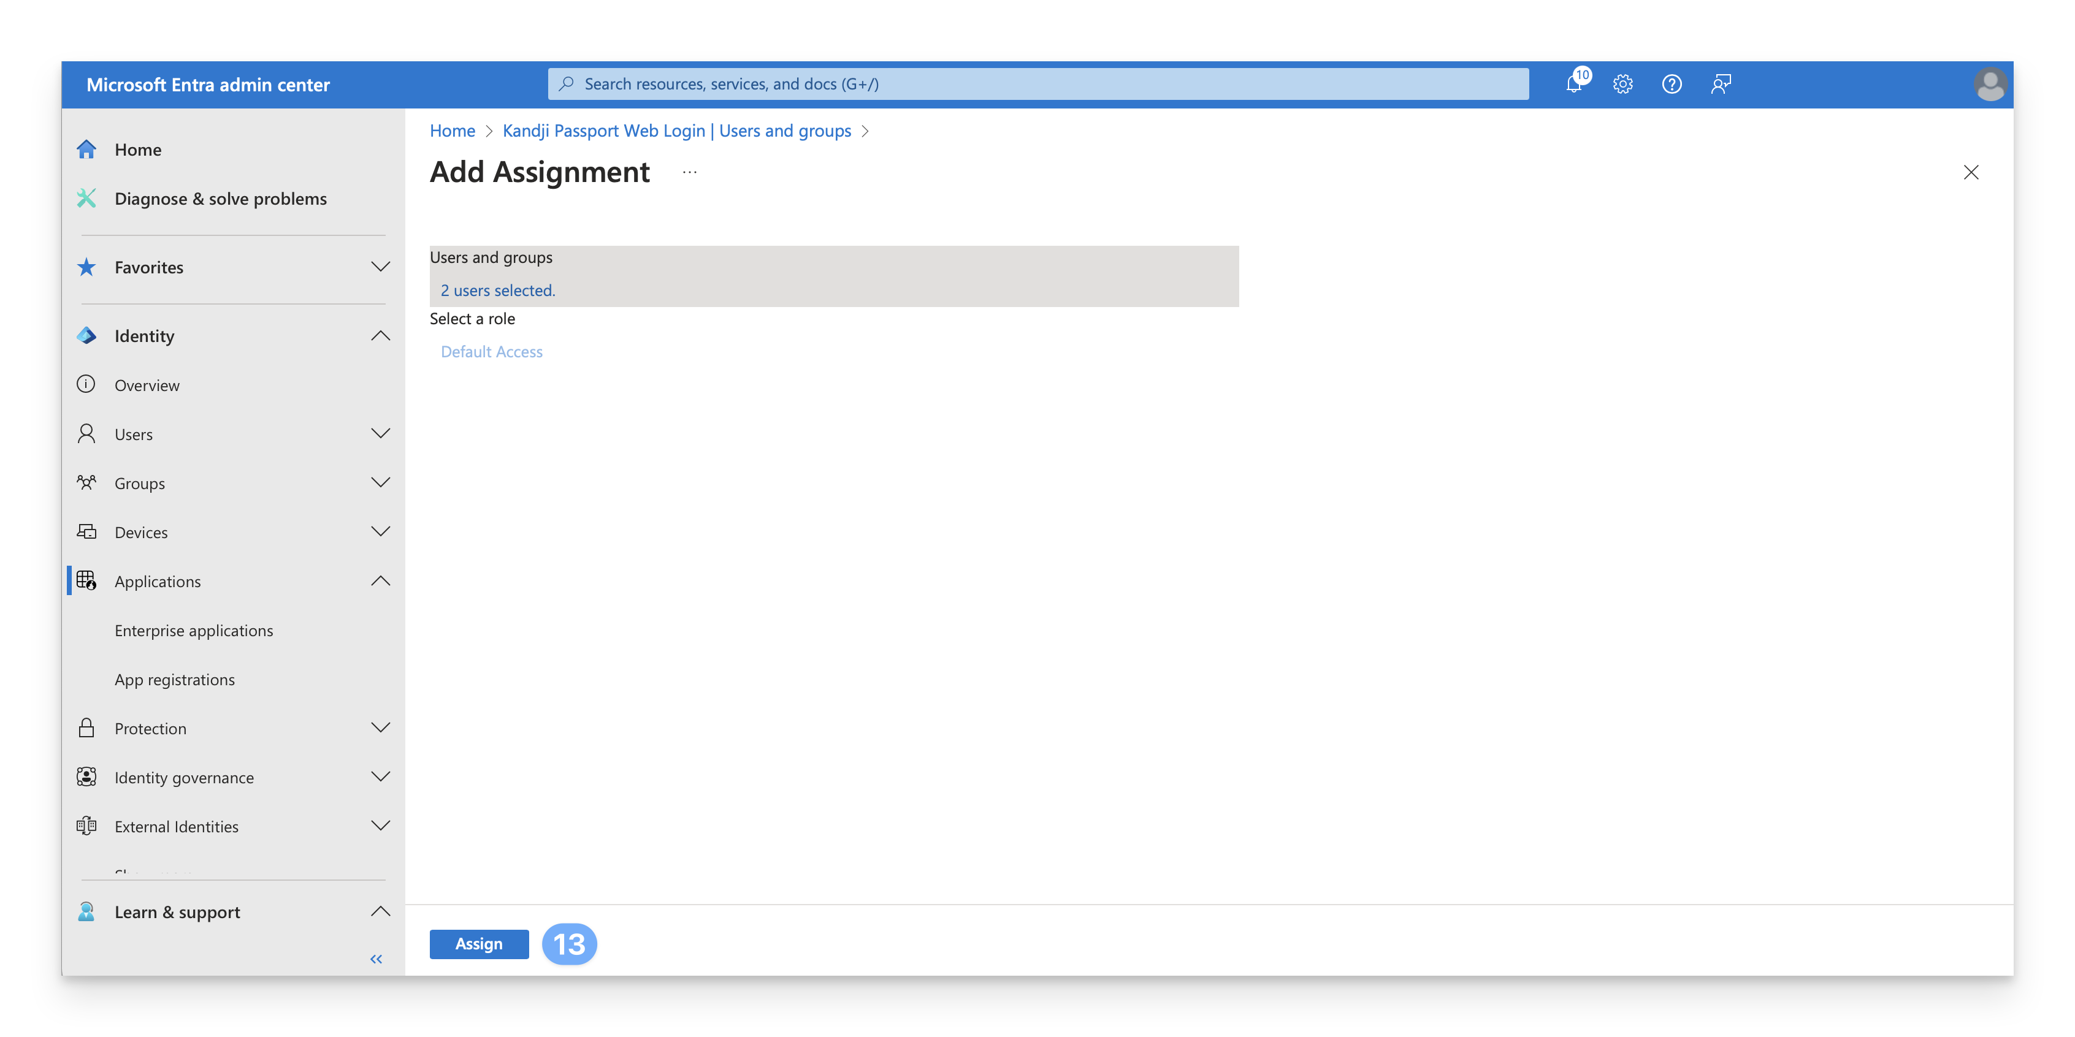Open the notifications bell icon
2075x1037 pixels.
pos(1574,84)
